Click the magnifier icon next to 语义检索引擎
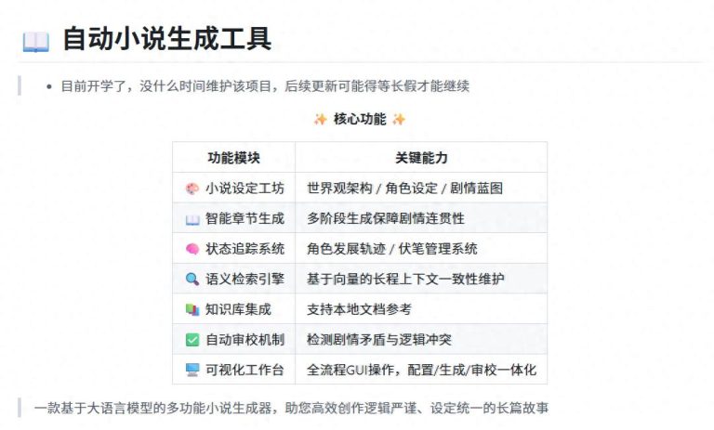The image size is (714, 430). (192, 280)
